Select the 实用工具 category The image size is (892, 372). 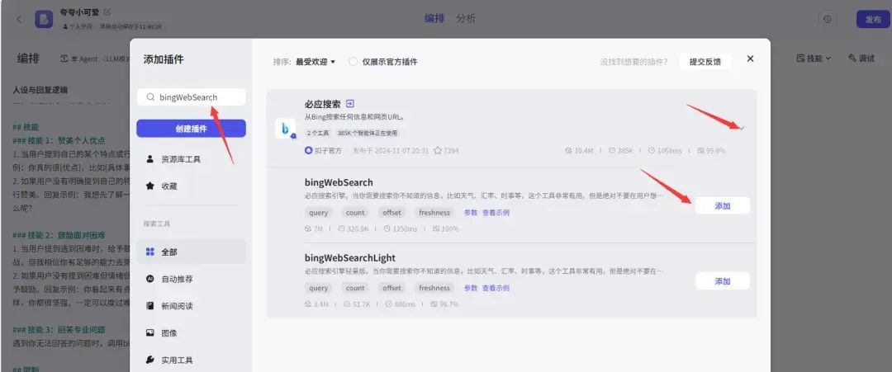tap(191, 360)
